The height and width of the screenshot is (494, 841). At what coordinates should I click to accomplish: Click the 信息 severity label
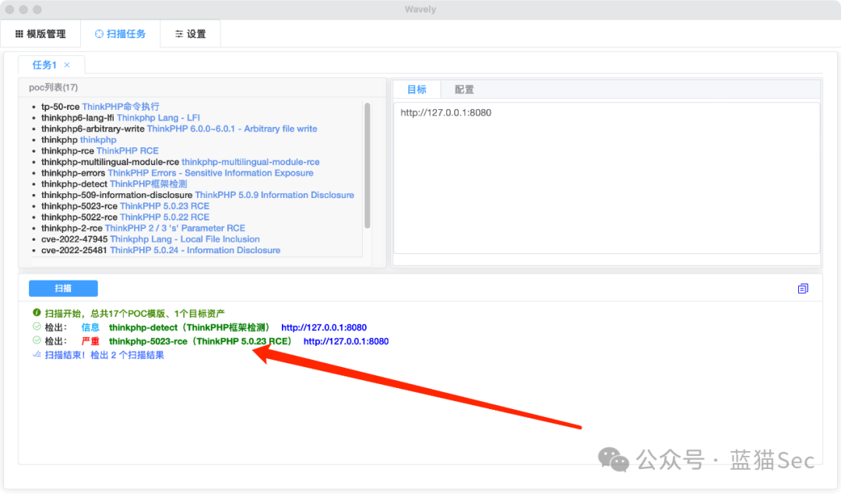(x=90, y=327)
